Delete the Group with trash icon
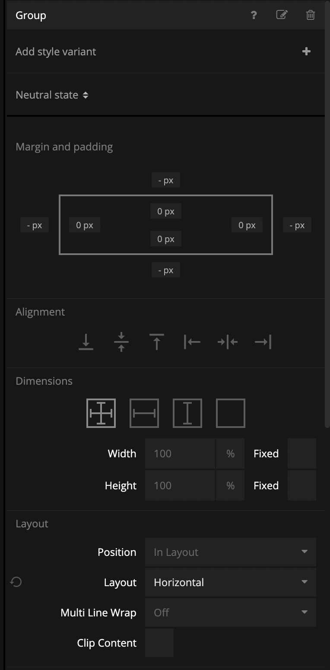The width and height of the screenshot is (330, 670). (x=310, y=15)
